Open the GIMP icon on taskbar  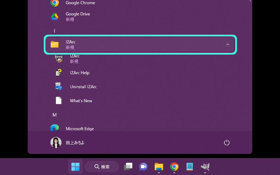[205, 167]
